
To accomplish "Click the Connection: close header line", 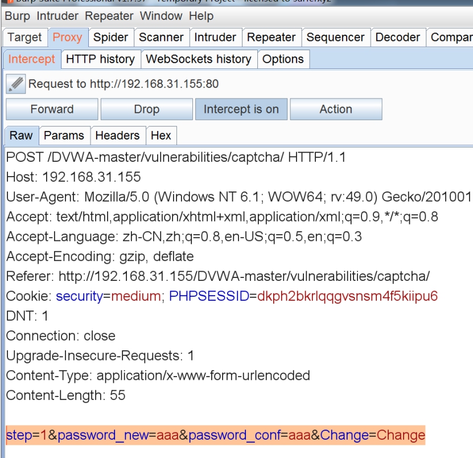I will pyautogui.click(x=61, y=336).
